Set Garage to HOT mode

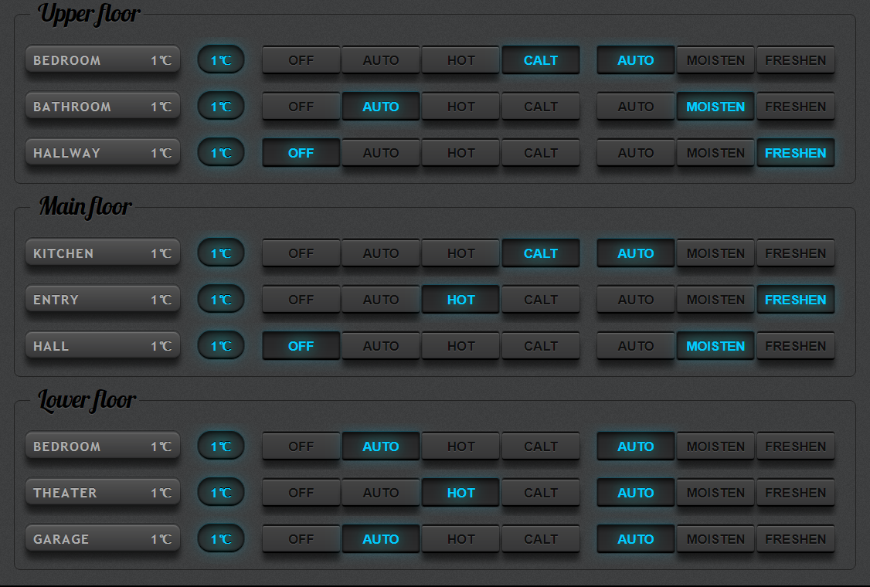460,539
